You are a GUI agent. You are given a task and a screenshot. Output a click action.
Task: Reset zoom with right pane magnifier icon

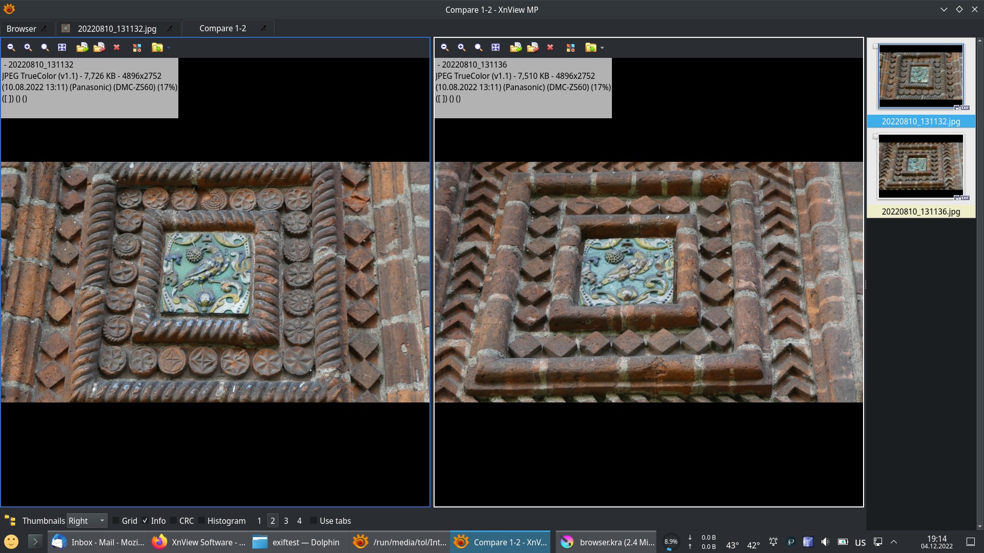tap(479, 48)
